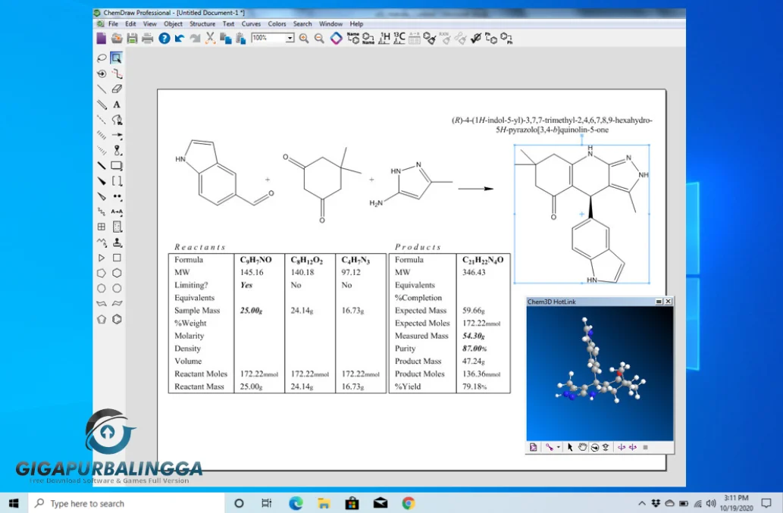Image resolution: width=783 pixels, height=513 pixels.
Task: Open the Curves menu
Action: (251, 23)
